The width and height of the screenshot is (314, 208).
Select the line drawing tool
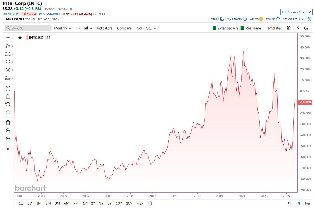point(8,38)
